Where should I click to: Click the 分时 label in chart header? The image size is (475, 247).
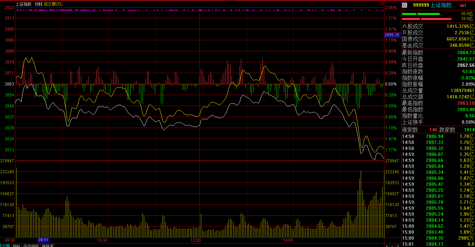tap(38, 4)
